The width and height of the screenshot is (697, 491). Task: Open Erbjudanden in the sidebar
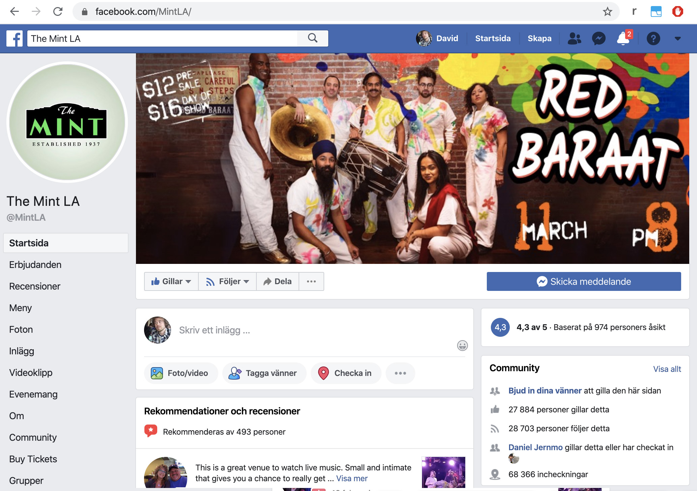(x=35, y=265)
